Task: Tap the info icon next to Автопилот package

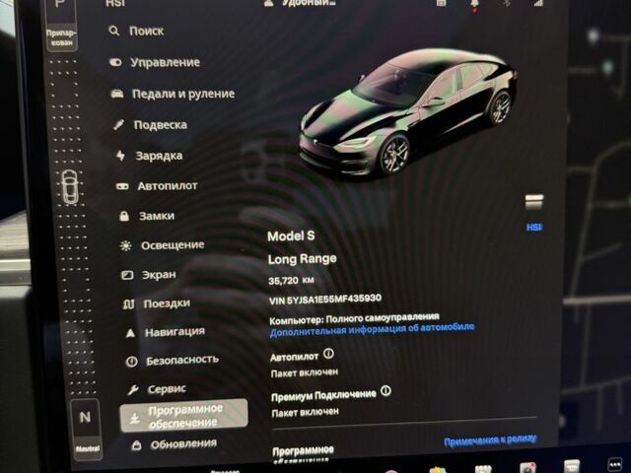Action: pos(328,354)
